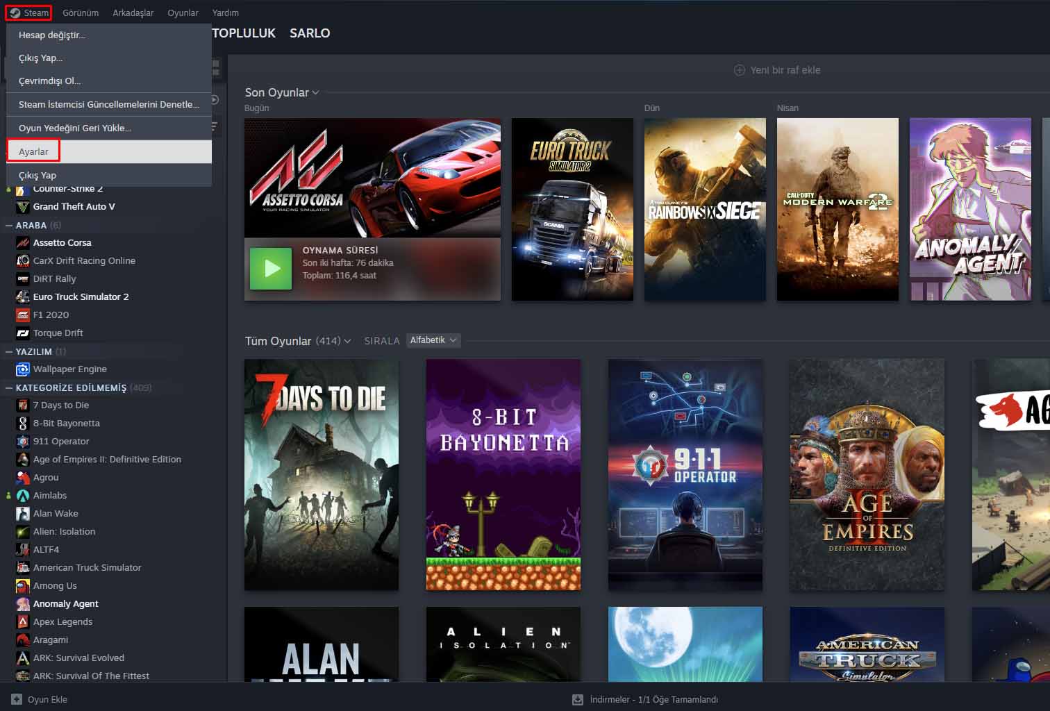Open Age of Empires II cover art
1050x711 pixels.
867,475
